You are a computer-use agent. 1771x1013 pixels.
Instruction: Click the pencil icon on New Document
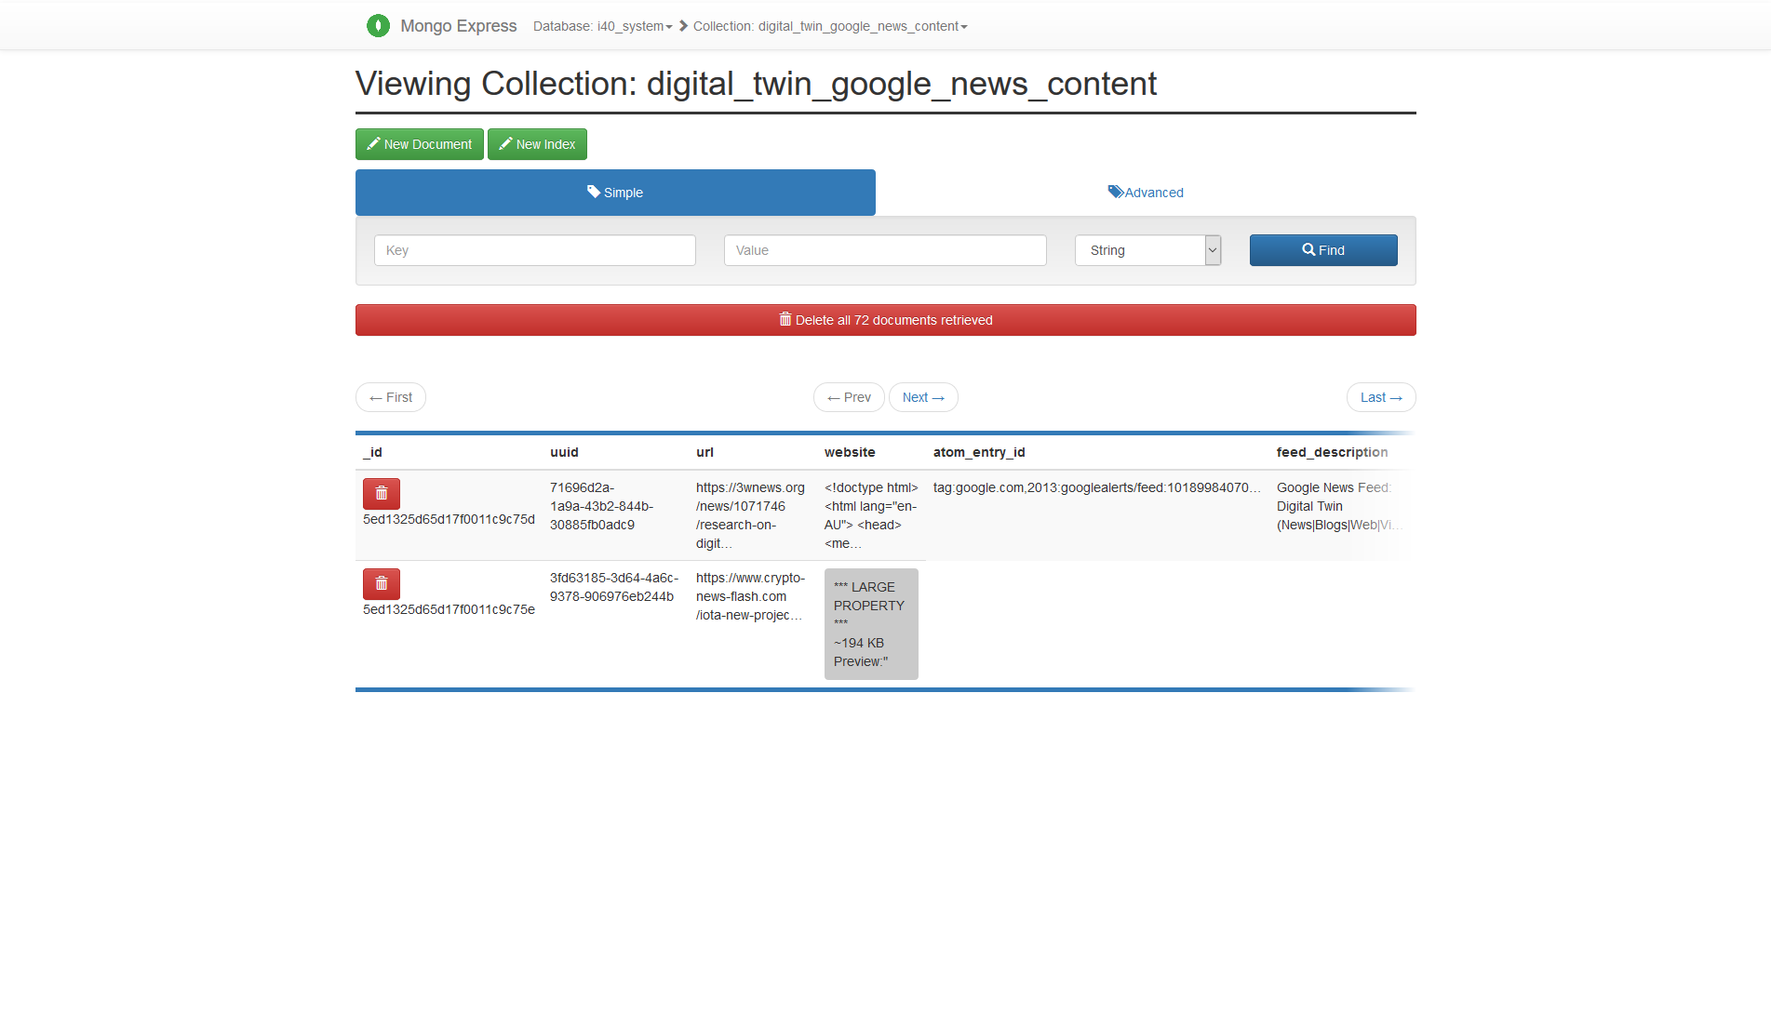tap(373, 143)
